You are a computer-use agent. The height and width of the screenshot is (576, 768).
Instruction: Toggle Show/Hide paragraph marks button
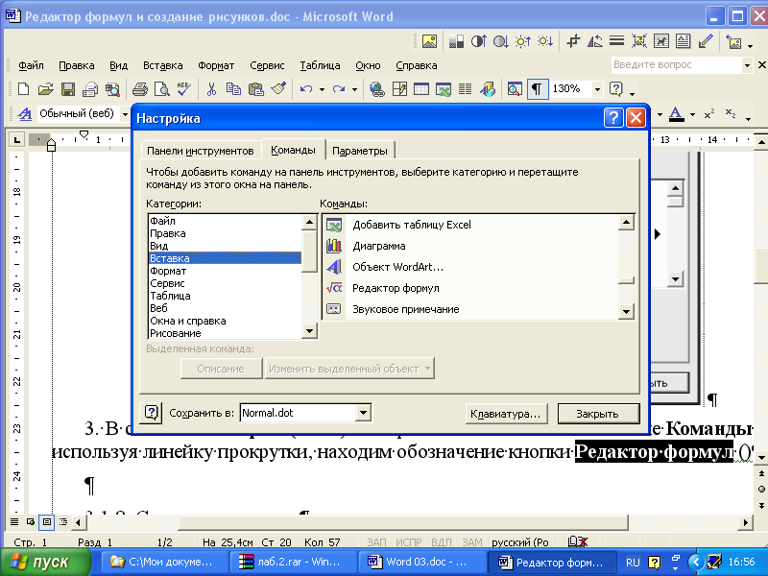pos(537,89)
